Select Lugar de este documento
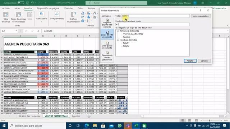Viewport: 230px width, 129px height. [107, 34]
